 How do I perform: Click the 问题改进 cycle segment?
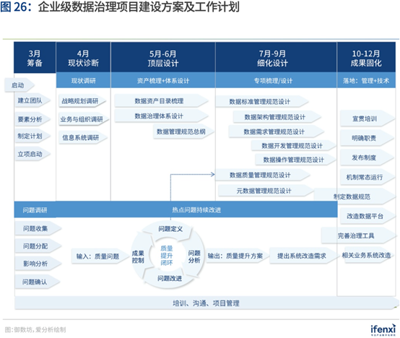click(x=170, y=278)
